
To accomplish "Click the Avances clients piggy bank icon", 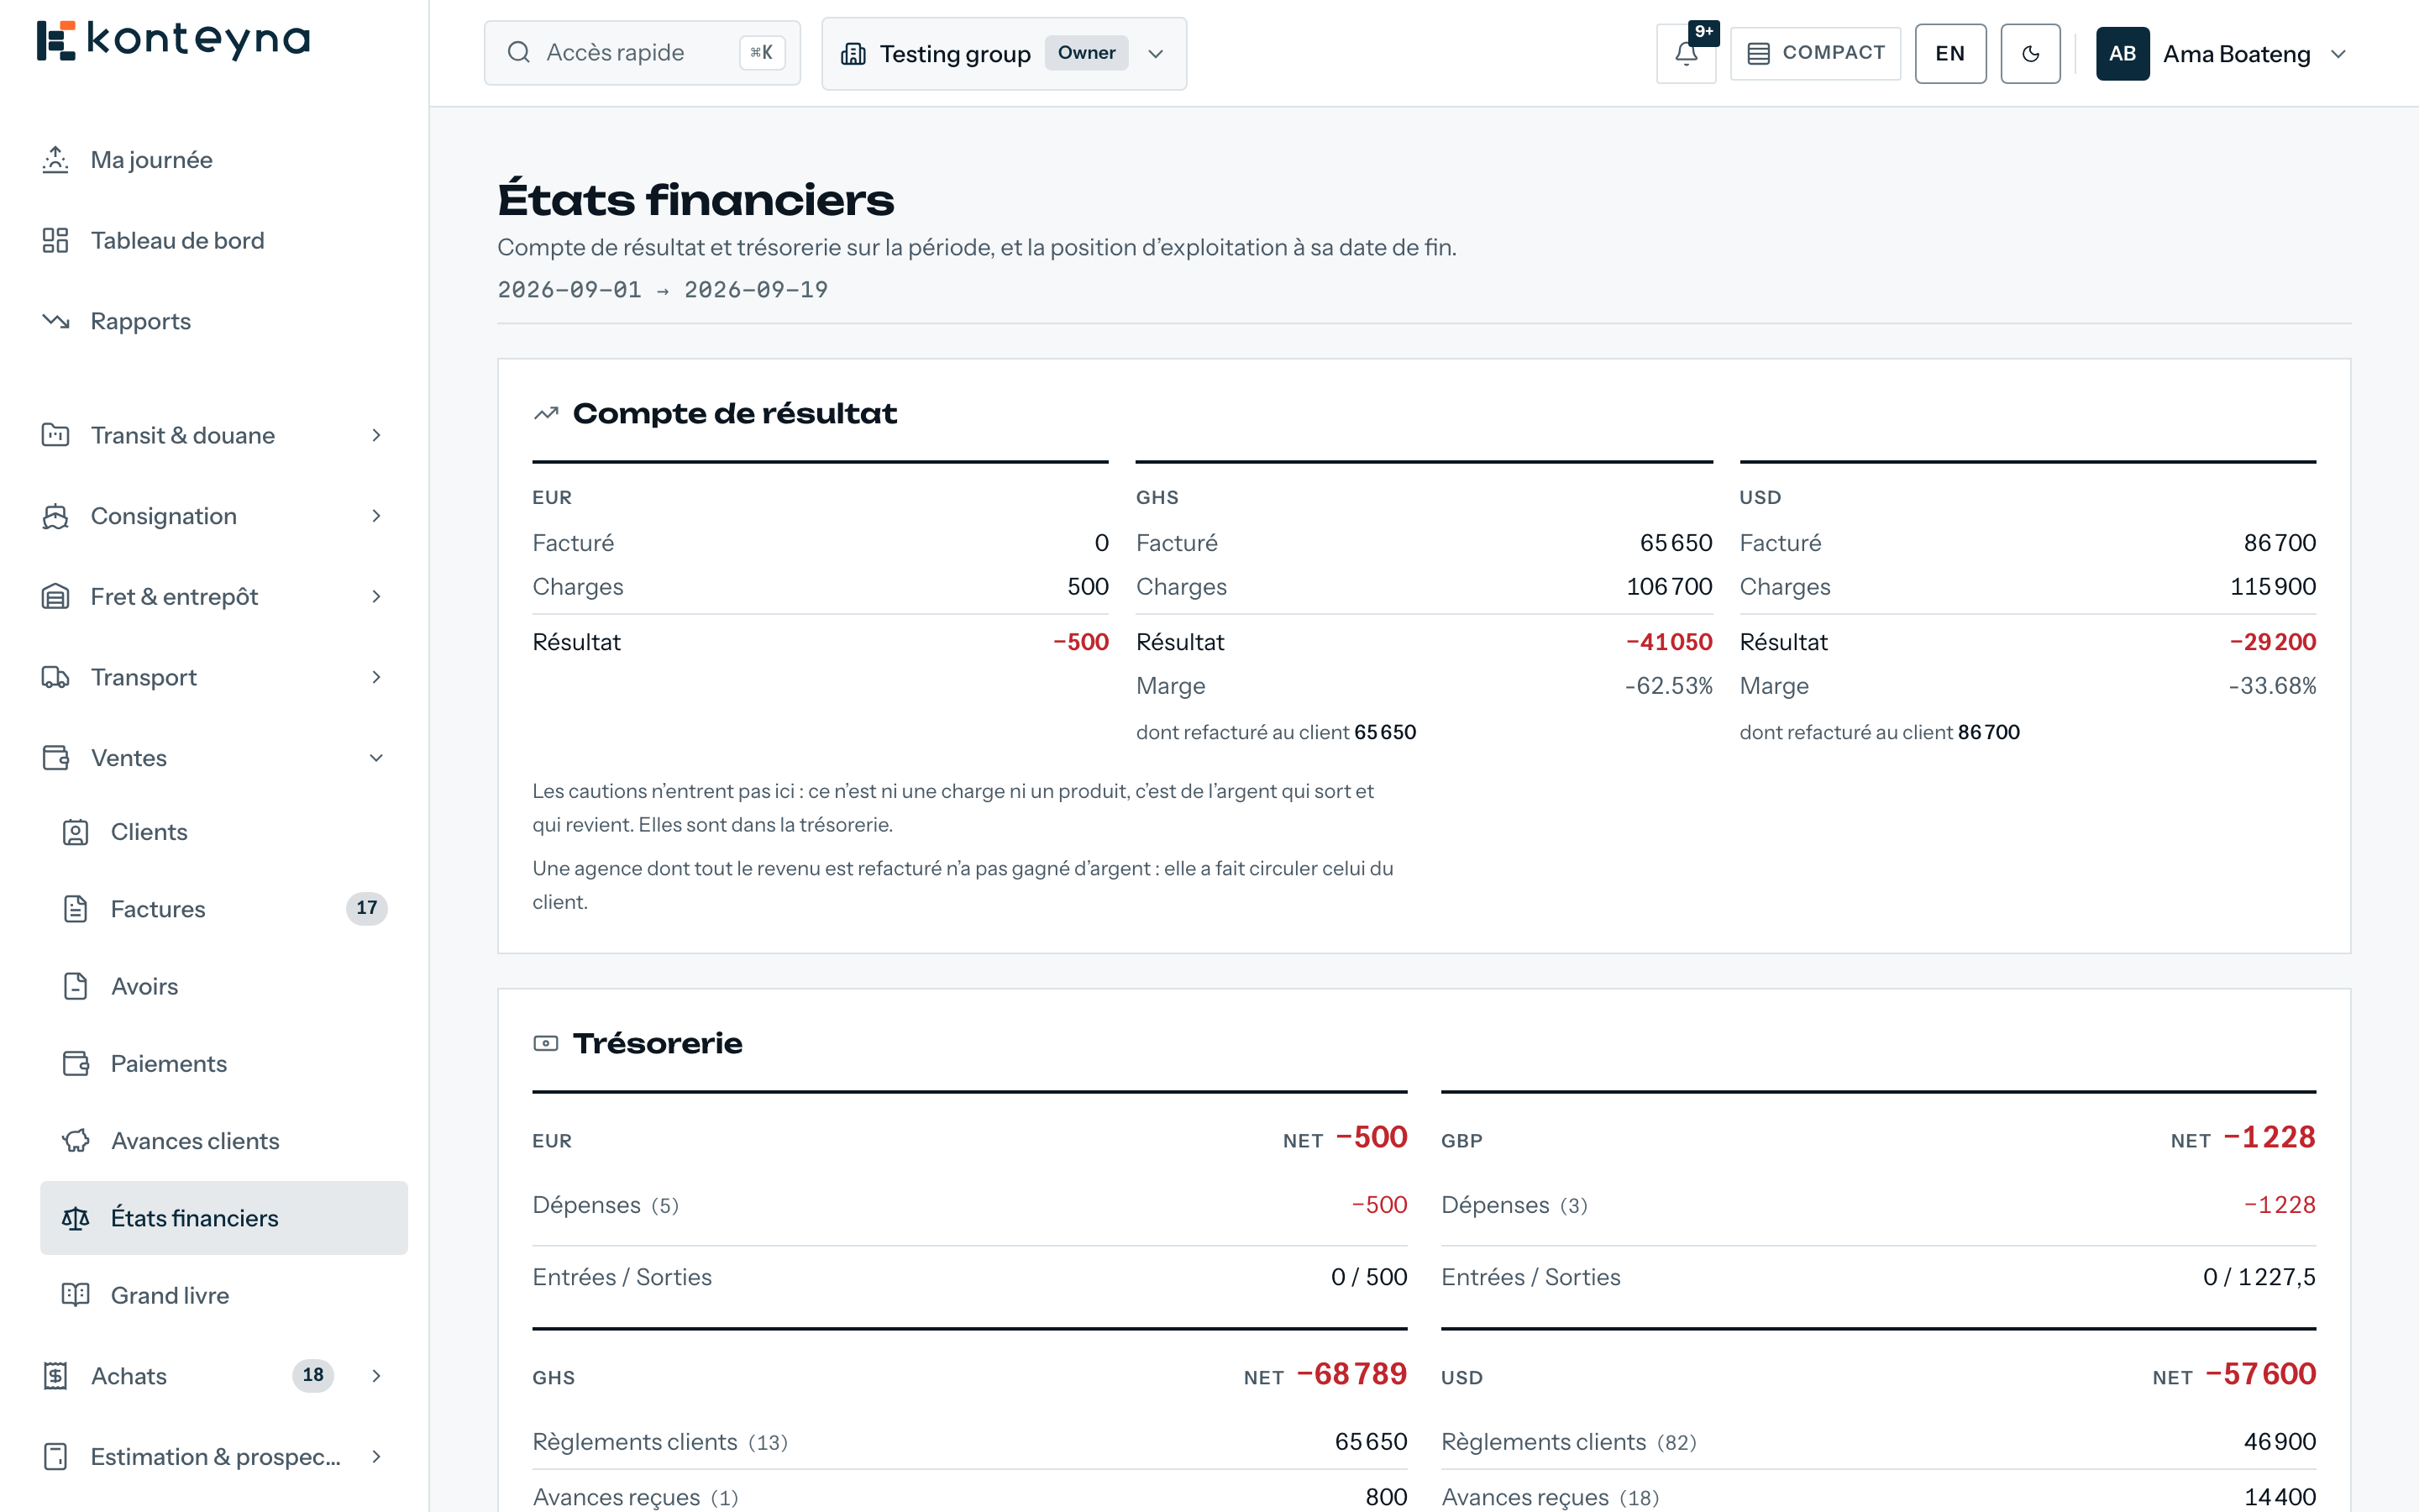I will coord(76,1141).
